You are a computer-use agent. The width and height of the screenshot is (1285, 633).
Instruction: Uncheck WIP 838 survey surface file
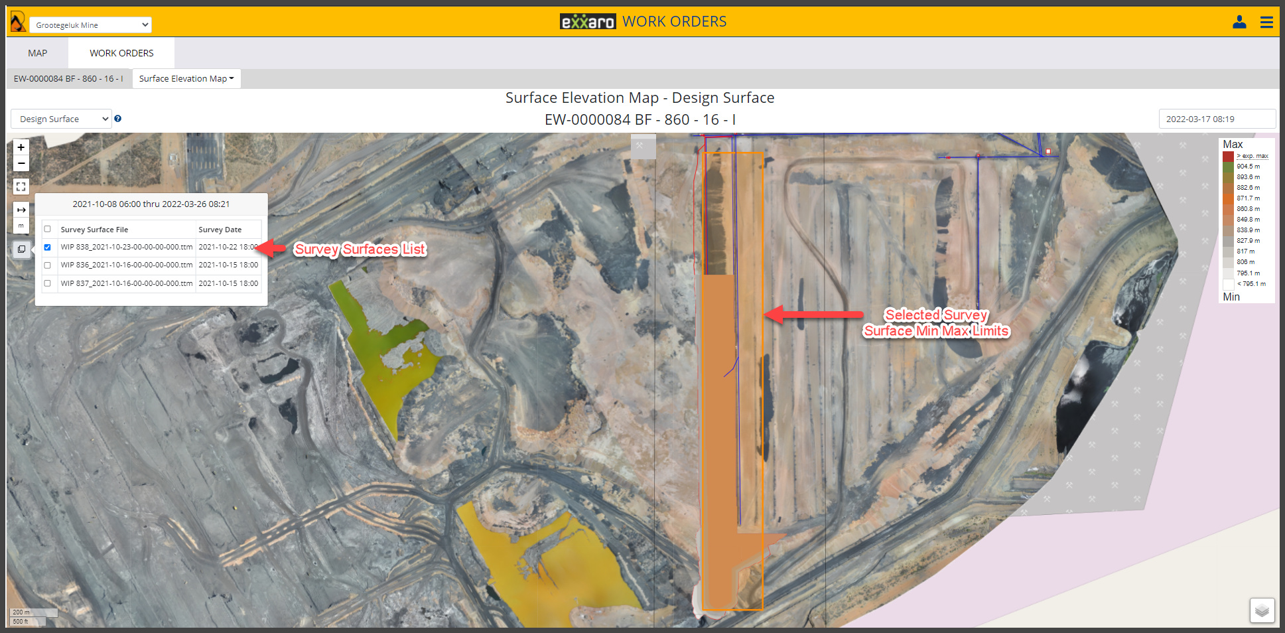coord(48,247)
